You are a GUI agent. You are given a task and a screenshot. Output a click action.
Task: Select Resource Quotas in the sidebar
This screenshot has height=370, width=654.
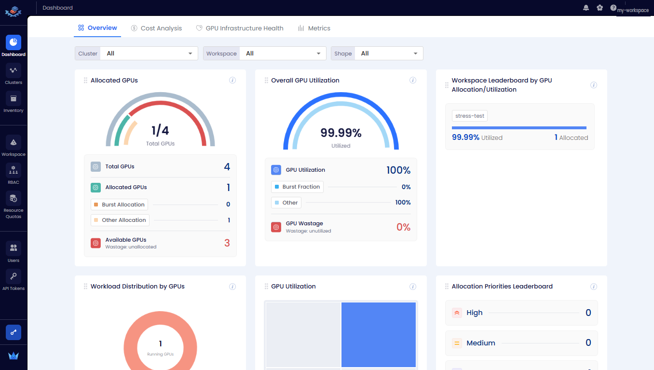[14, 201]
